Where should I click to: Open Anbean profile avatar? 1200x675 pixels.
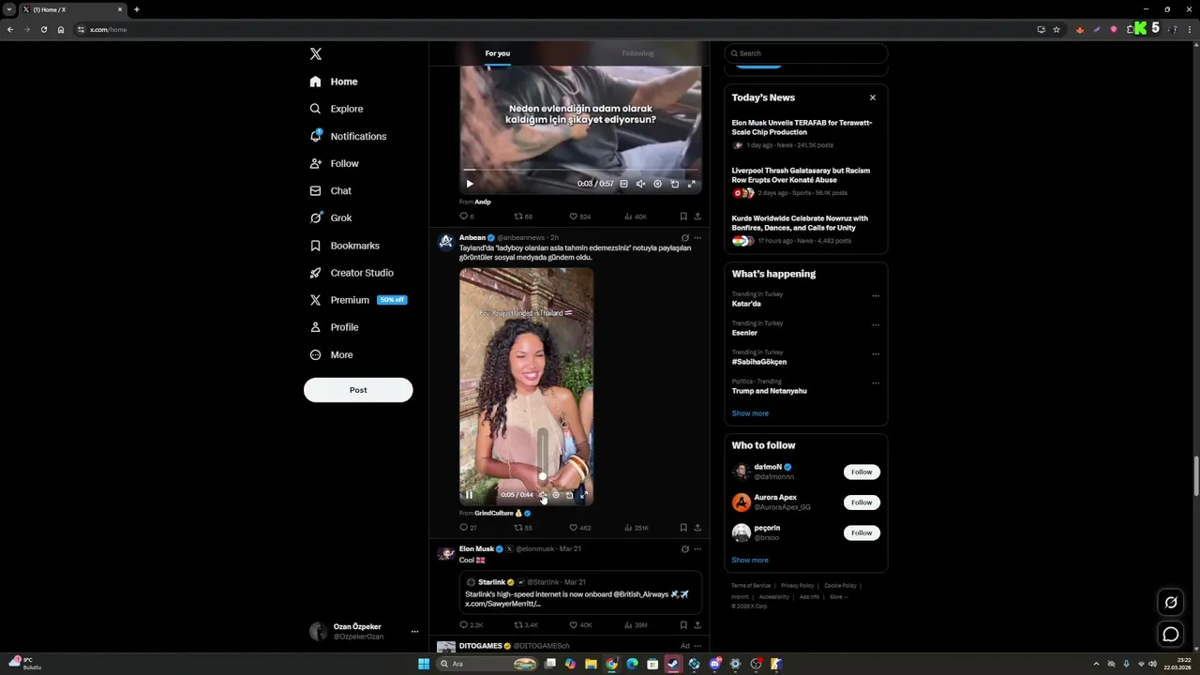(446, 242)
